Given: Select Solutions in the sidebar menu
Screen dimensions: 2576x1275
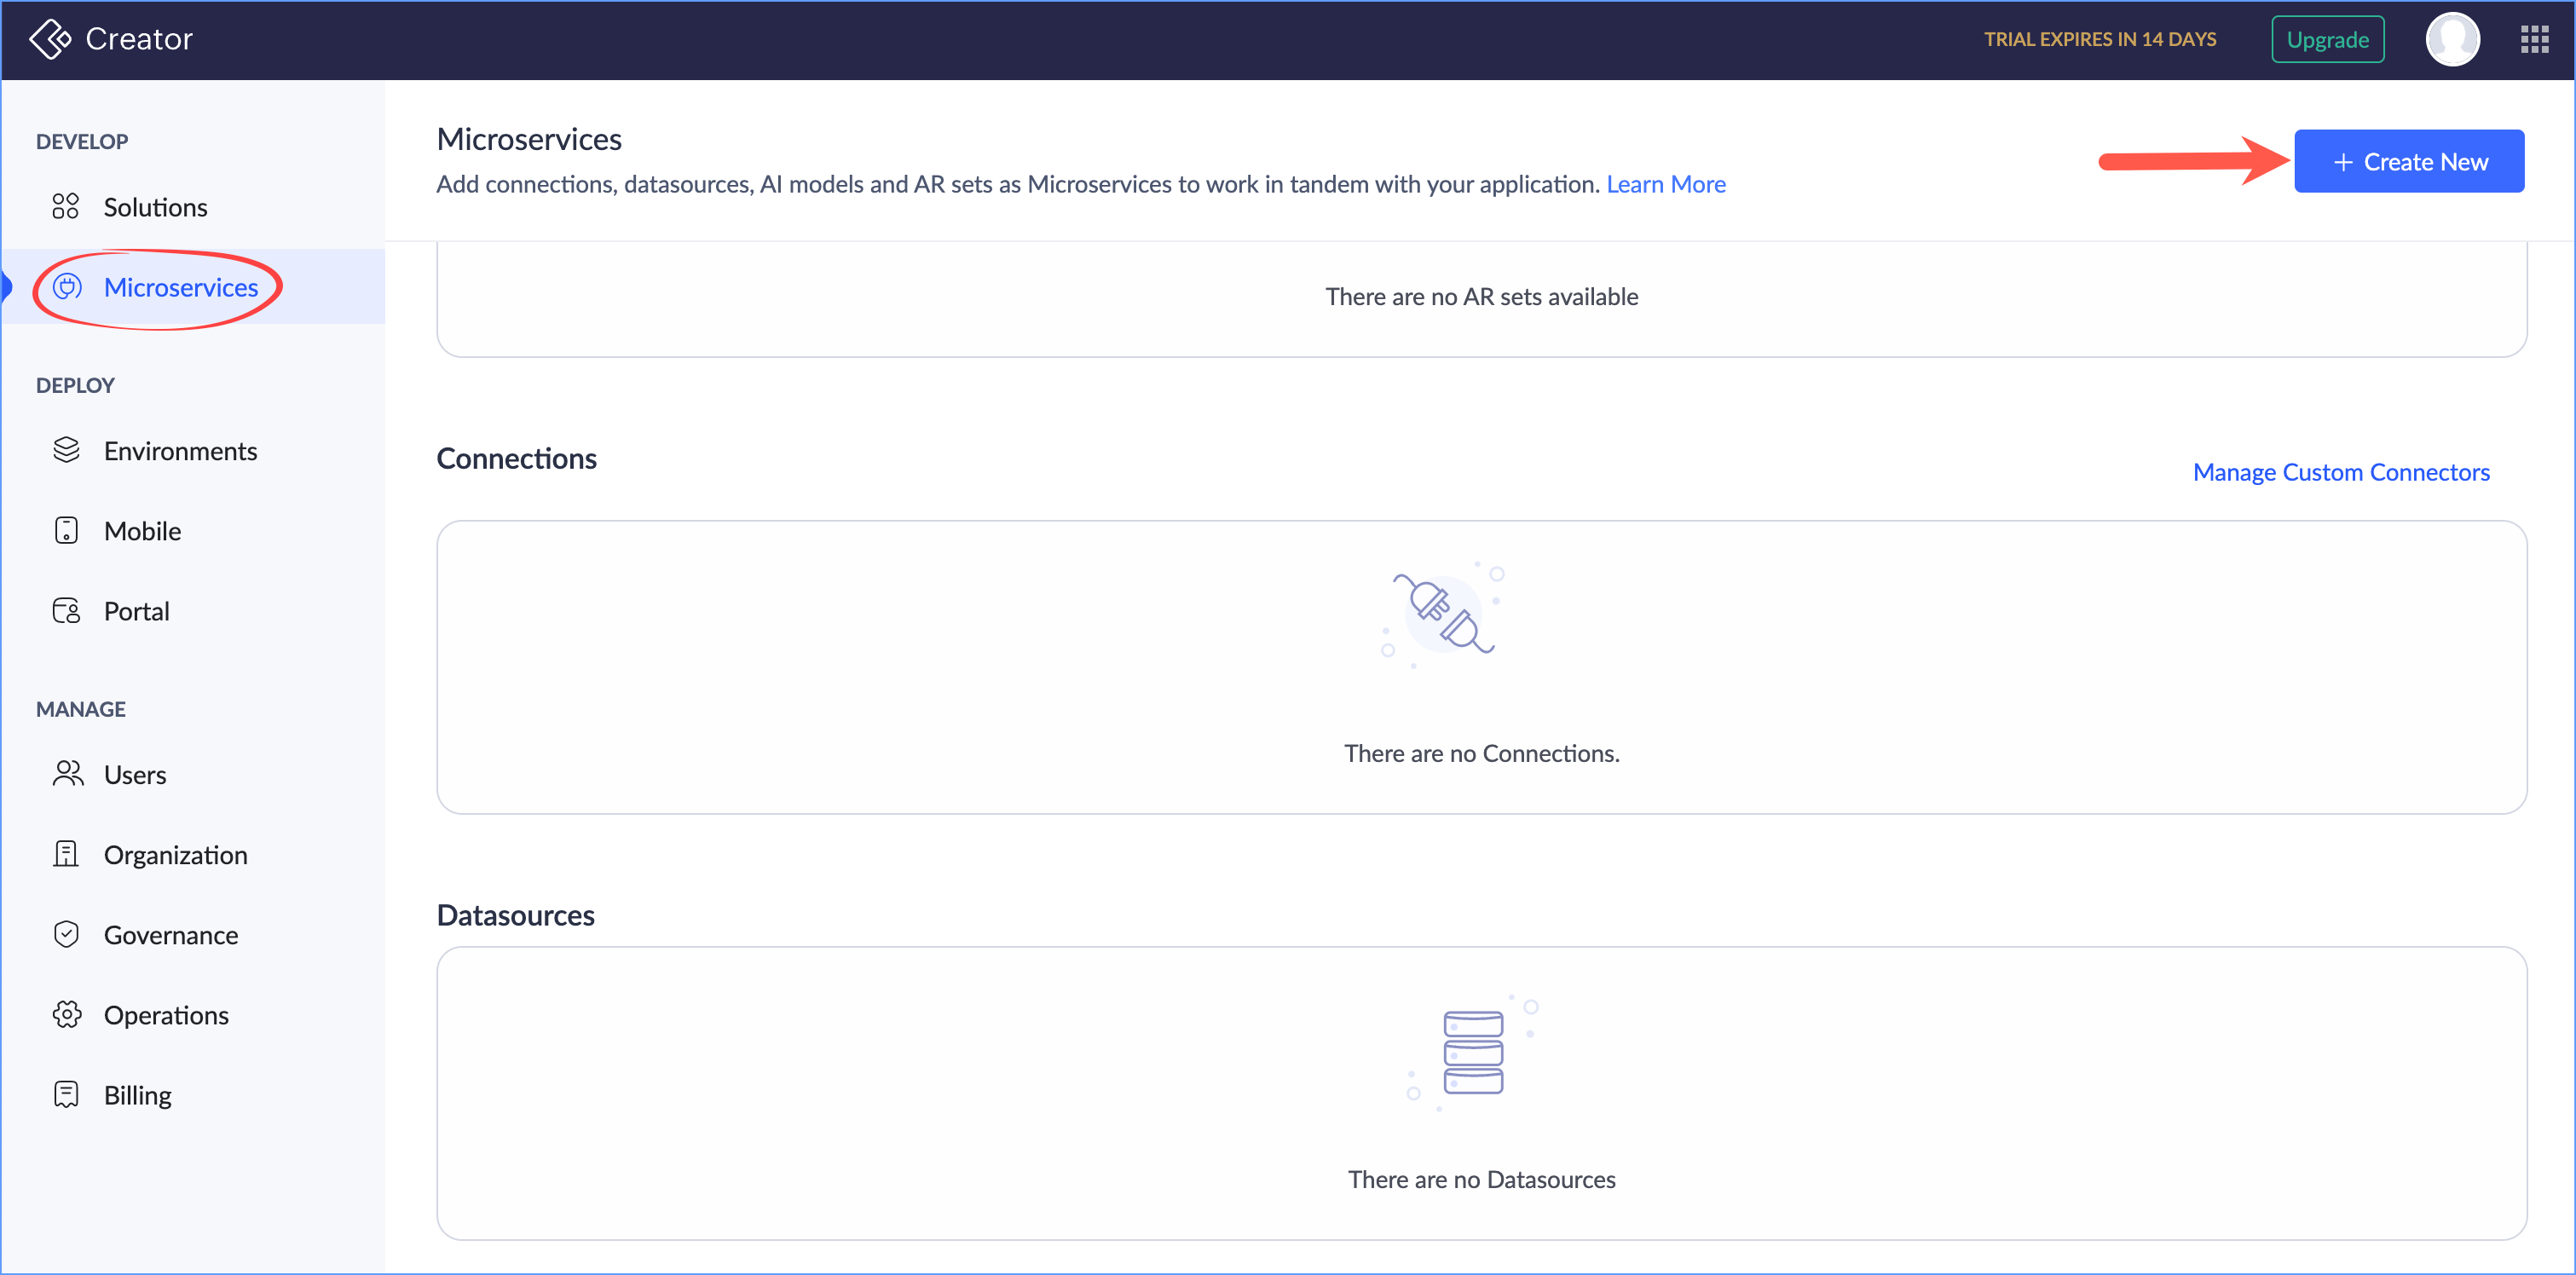Looking at the screenshot, I should (155, 207).
